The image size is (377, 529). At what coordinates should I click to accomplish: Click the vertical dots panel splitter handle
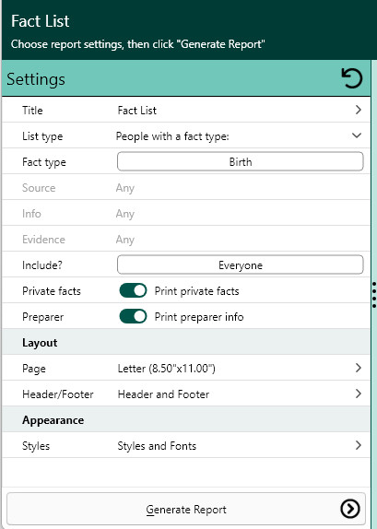click(374, 295)
